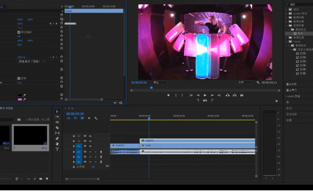Click the pink color swatch
This screenshot has width=313, height=196.
pos(20,99)
